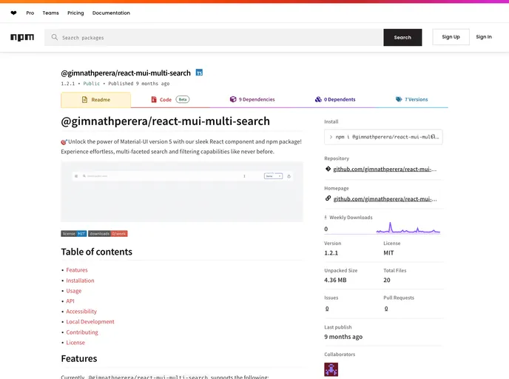Viewport: 509px width, 379px height.
Task: Click the target emoji before Unlock text
Action: (x=64, y=142)
